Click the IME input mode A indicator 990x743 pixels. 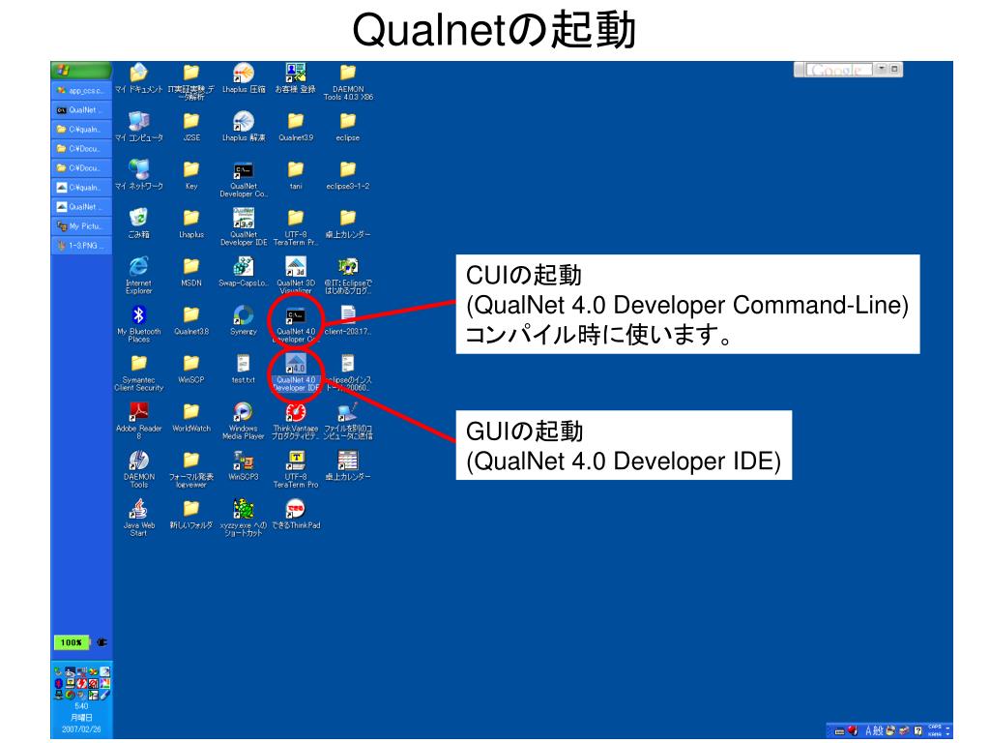[x=869, y=731]
